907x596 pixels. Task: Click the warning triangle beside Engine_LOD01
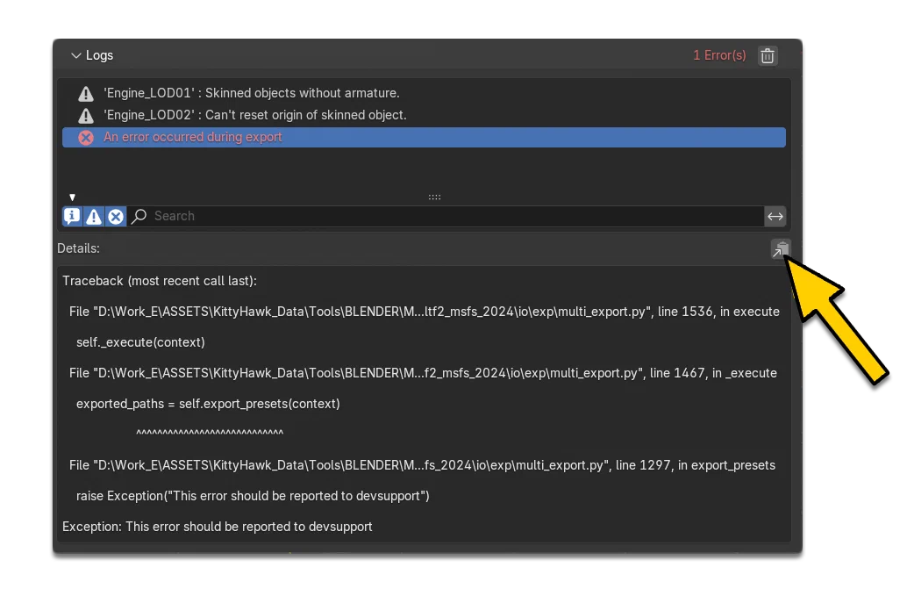(86, 94)
